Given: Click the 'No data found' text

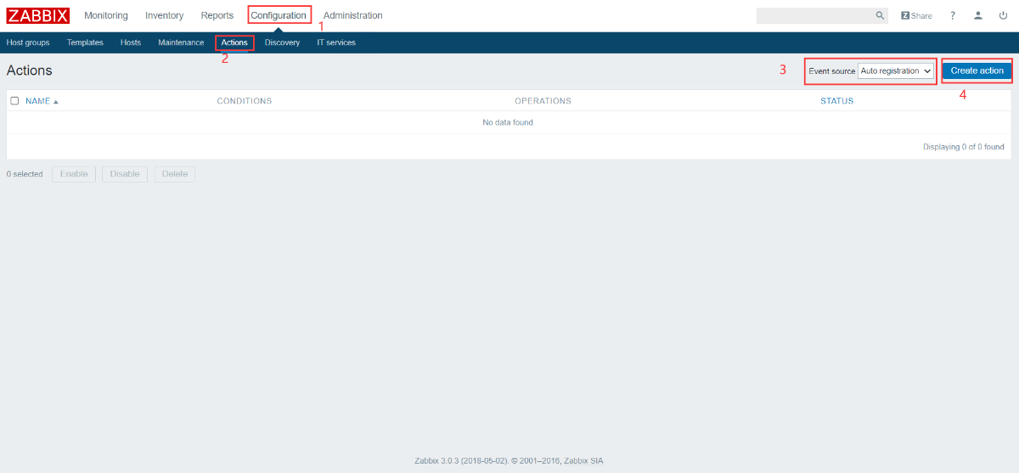Looking at the screenshot, I should (x=508, y=122).
